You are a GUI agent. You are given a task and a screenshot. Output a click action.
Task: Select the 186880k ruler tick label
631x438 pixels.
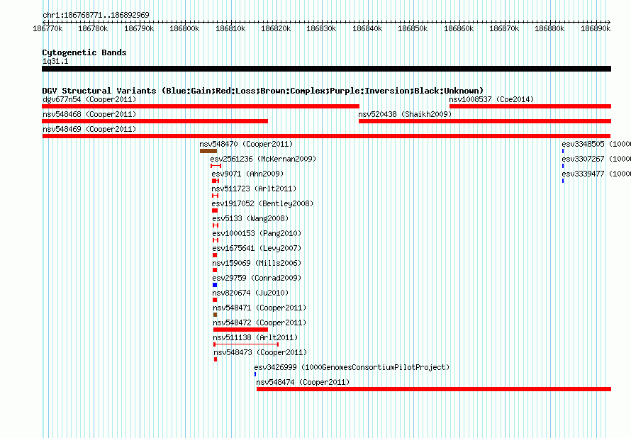click(x=549, y=28)
